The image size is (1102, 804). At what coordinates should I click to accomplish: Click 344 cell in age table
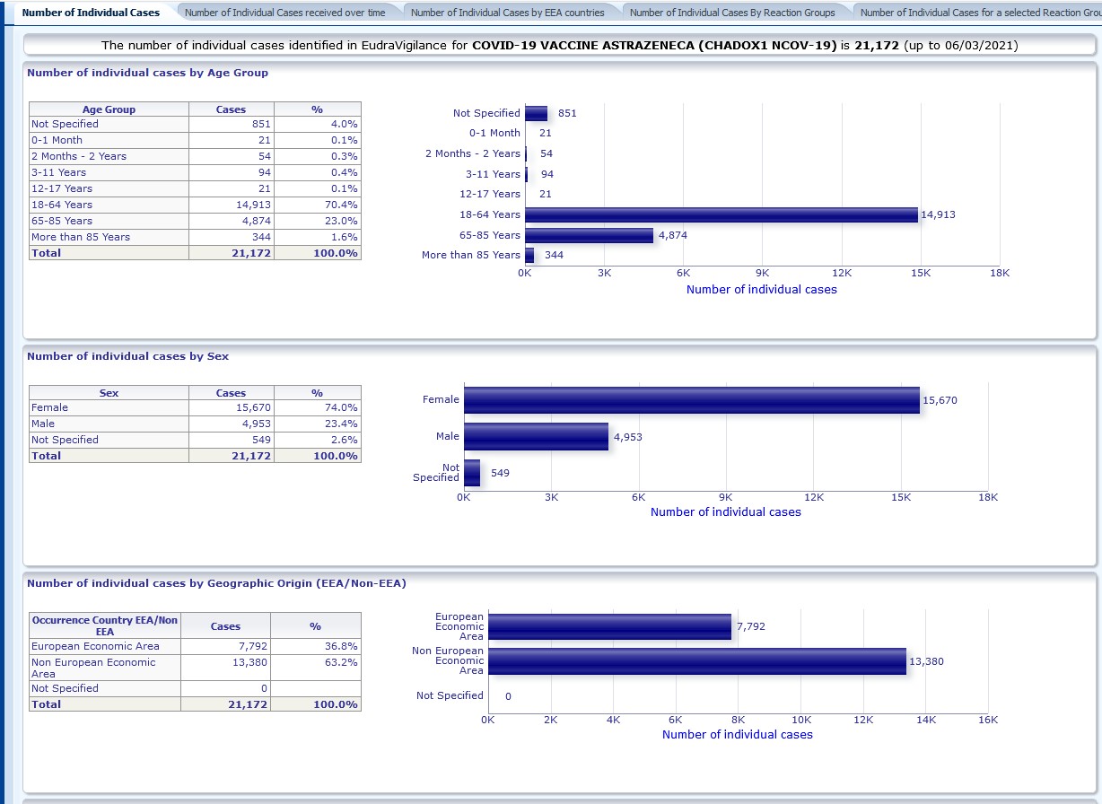pos(232,237)
